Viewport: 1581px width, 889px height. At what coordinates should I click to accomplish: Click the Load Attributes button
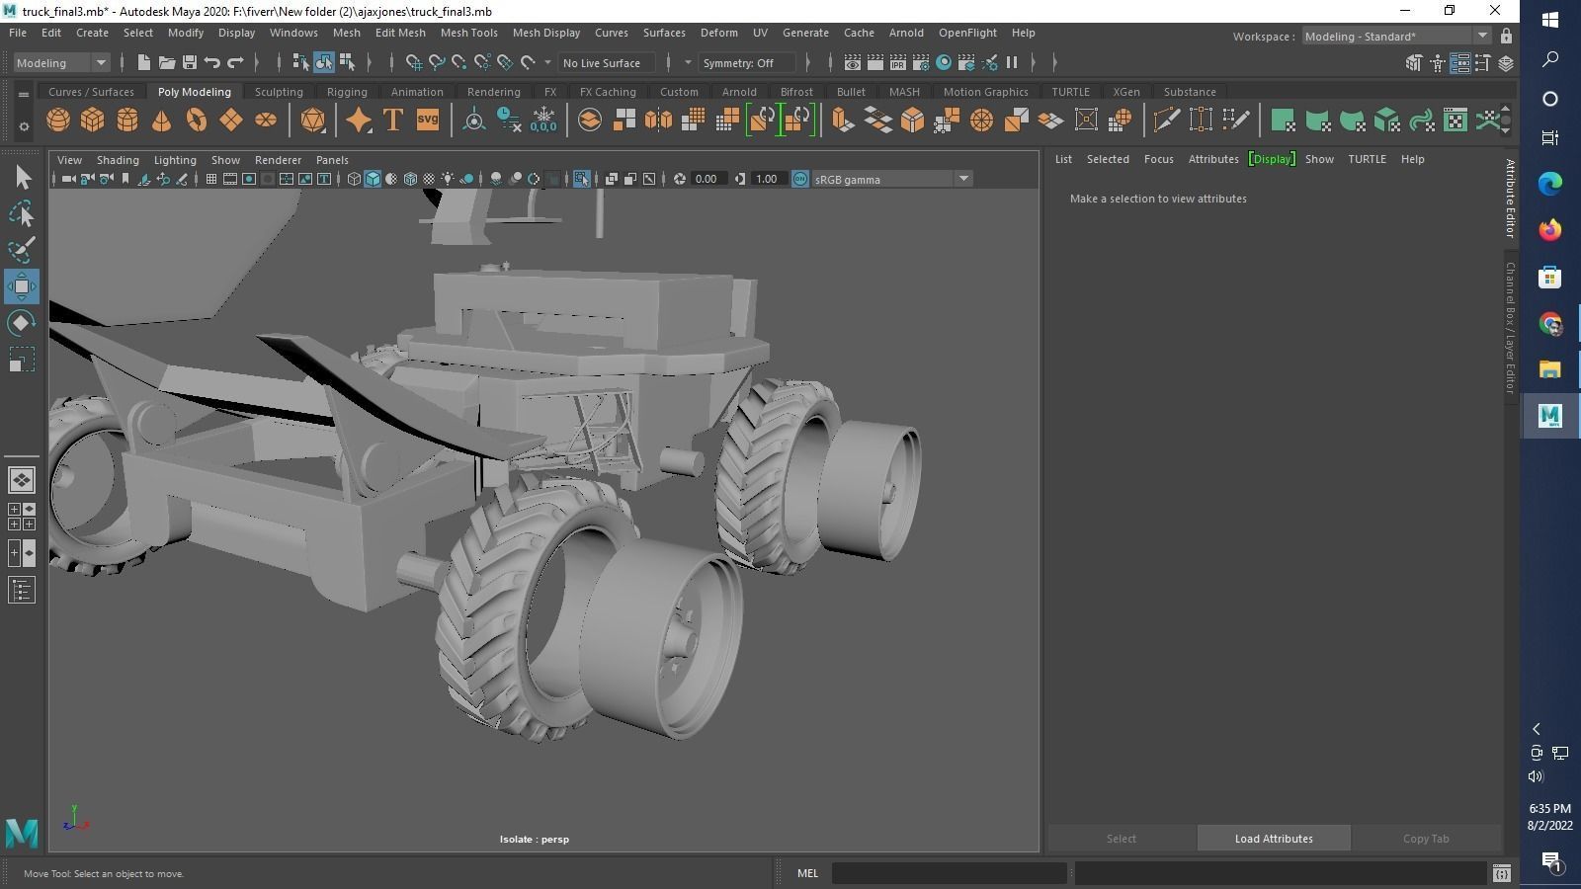(x=1274, y=838)
